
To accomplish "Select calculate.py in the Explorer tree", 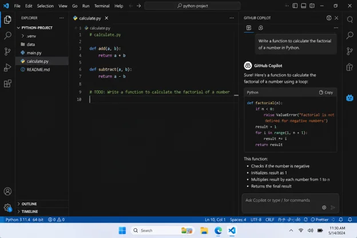I will coord(42,61).
